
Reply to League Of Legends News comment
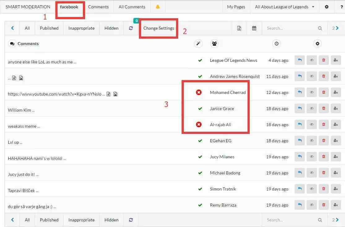click(300, 60)
